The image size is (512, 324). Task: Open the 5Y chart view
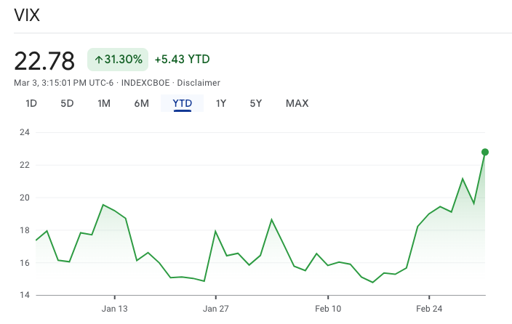(x=255, y=103)
